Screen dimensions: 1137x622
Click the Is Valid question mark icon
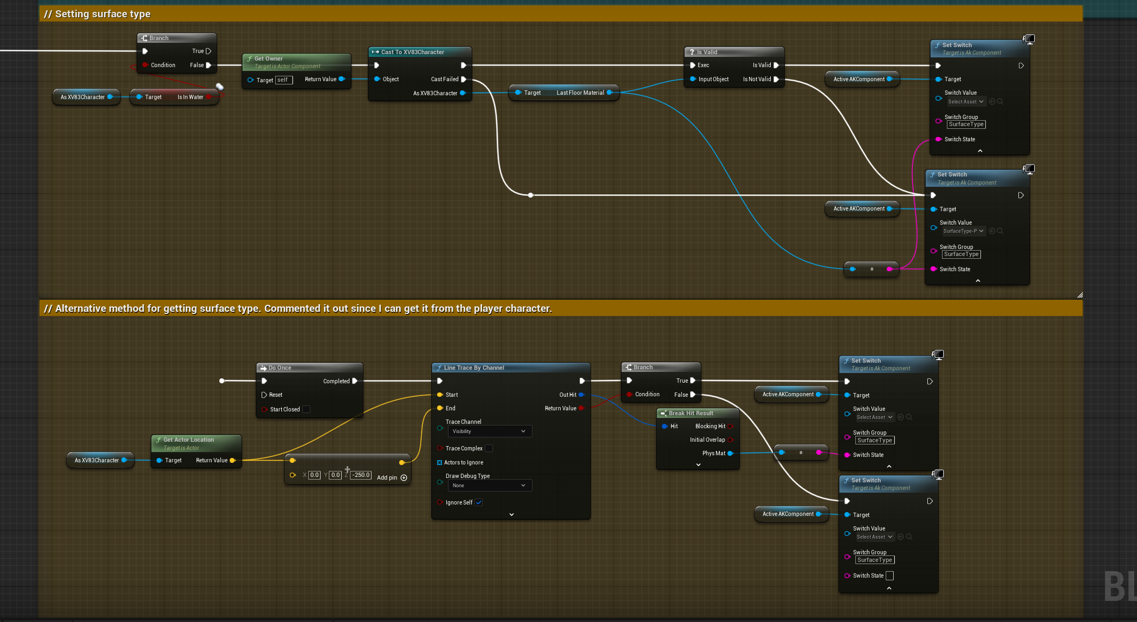pos(692,52)
